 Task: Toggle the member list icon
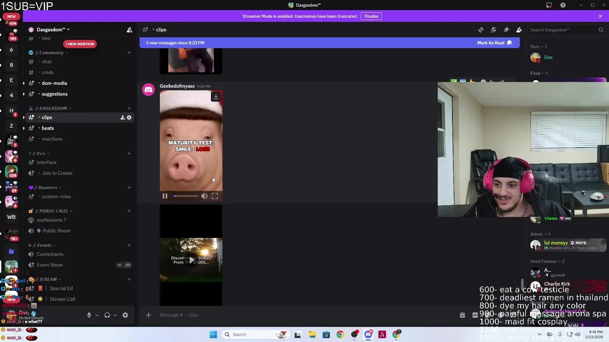519,30
